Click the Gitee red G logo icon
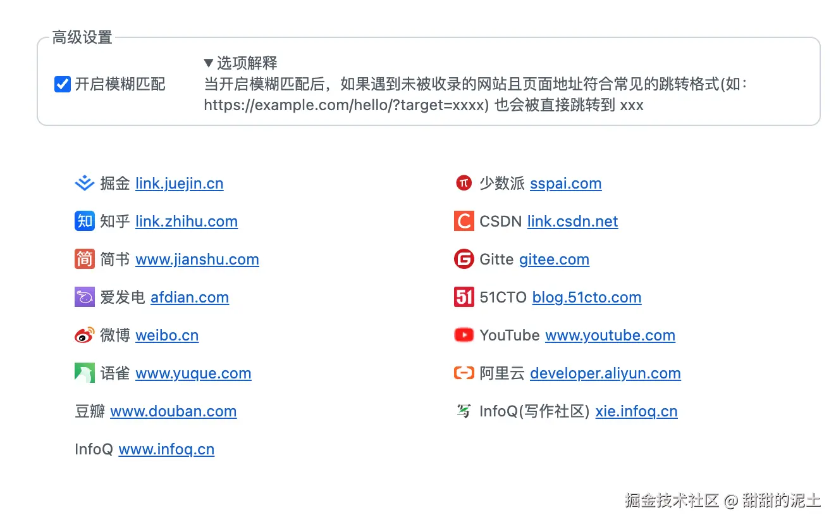Image resolution: width=836 pixels, height=524 pixels. pos(464,259)
